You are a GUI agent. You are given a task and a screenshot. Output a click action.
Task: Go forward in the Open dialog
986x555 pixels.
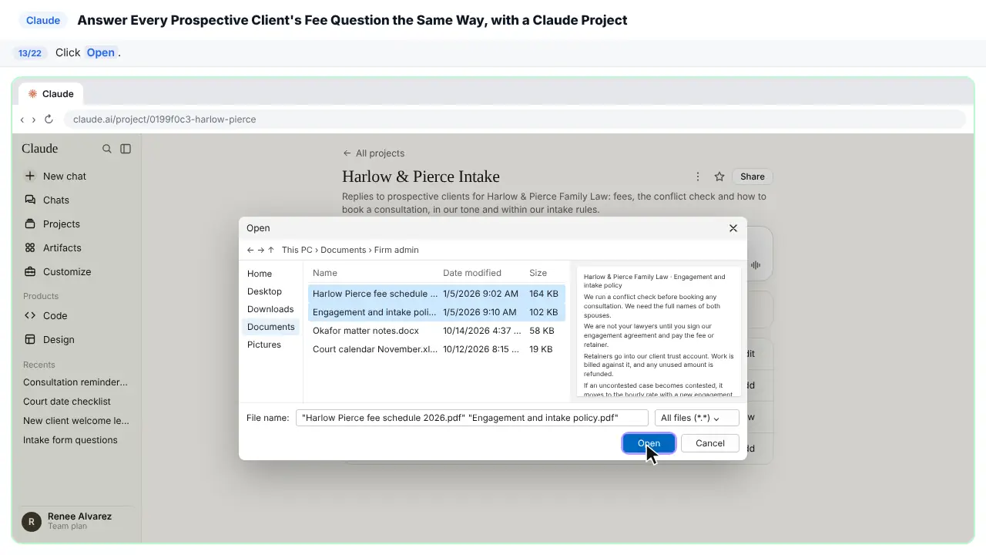click(x=261, y=250)
